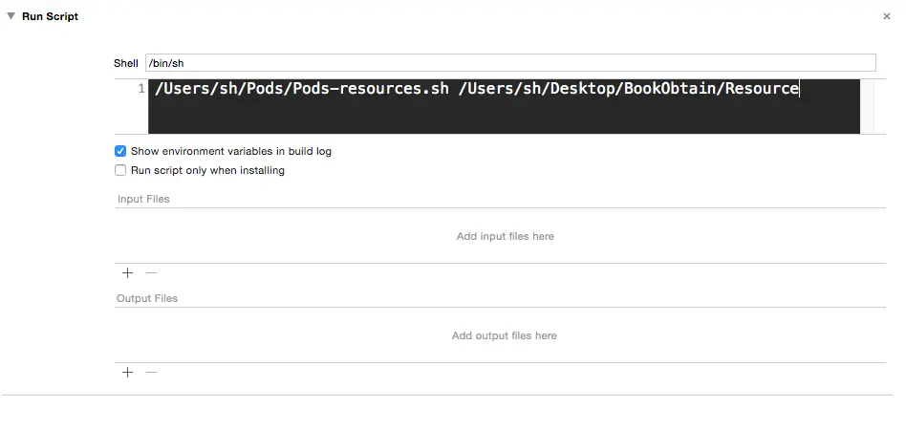
Task: Click the Shell label
Action: [x=126, y=64]
